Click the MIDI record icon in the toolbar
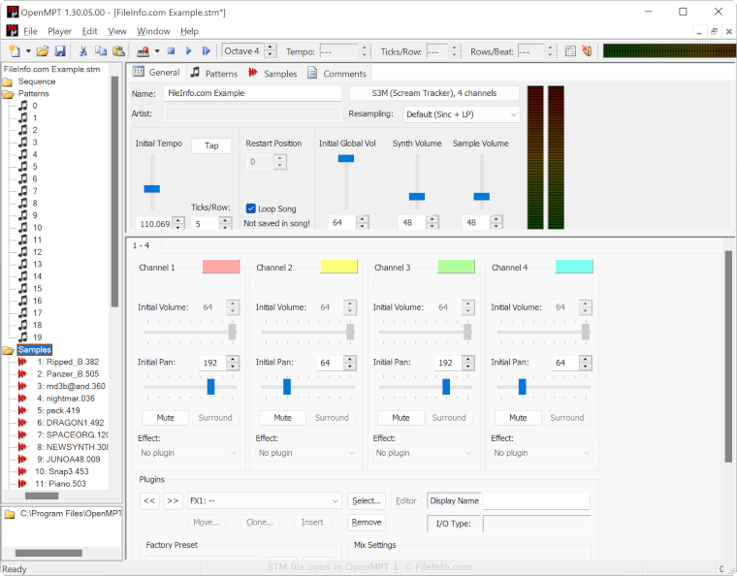Image resolution: width=737 pixels, height=576 pixels. [143, 50]
